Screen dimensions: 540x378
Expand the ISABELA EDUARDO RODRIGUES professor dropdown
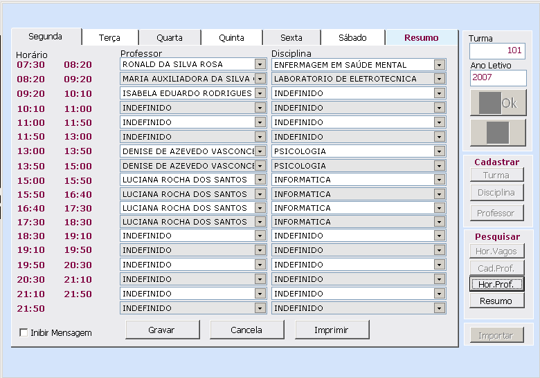(260, 93)
